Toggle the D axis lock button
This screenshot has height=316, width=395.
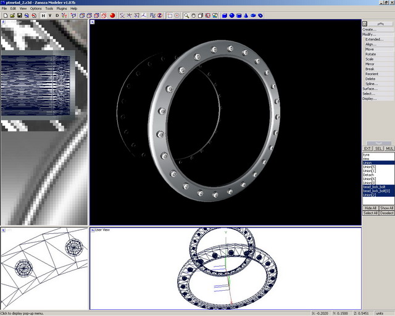coord(57,15)
